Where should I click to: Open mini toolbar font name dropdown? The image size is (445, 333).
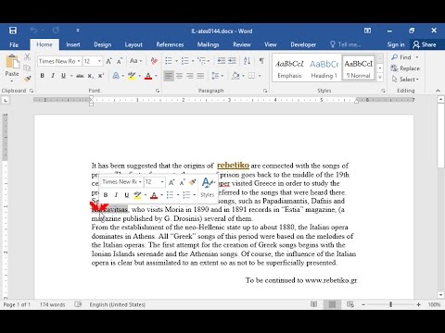point(140,182)
